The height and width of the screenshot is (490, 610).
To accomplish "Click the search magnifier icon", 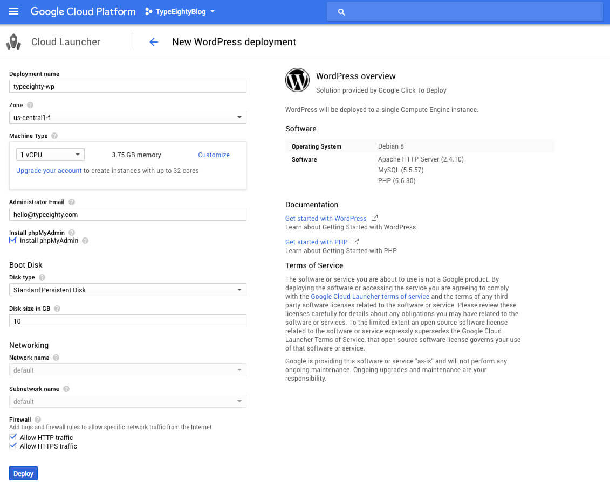I will (341, 12).
